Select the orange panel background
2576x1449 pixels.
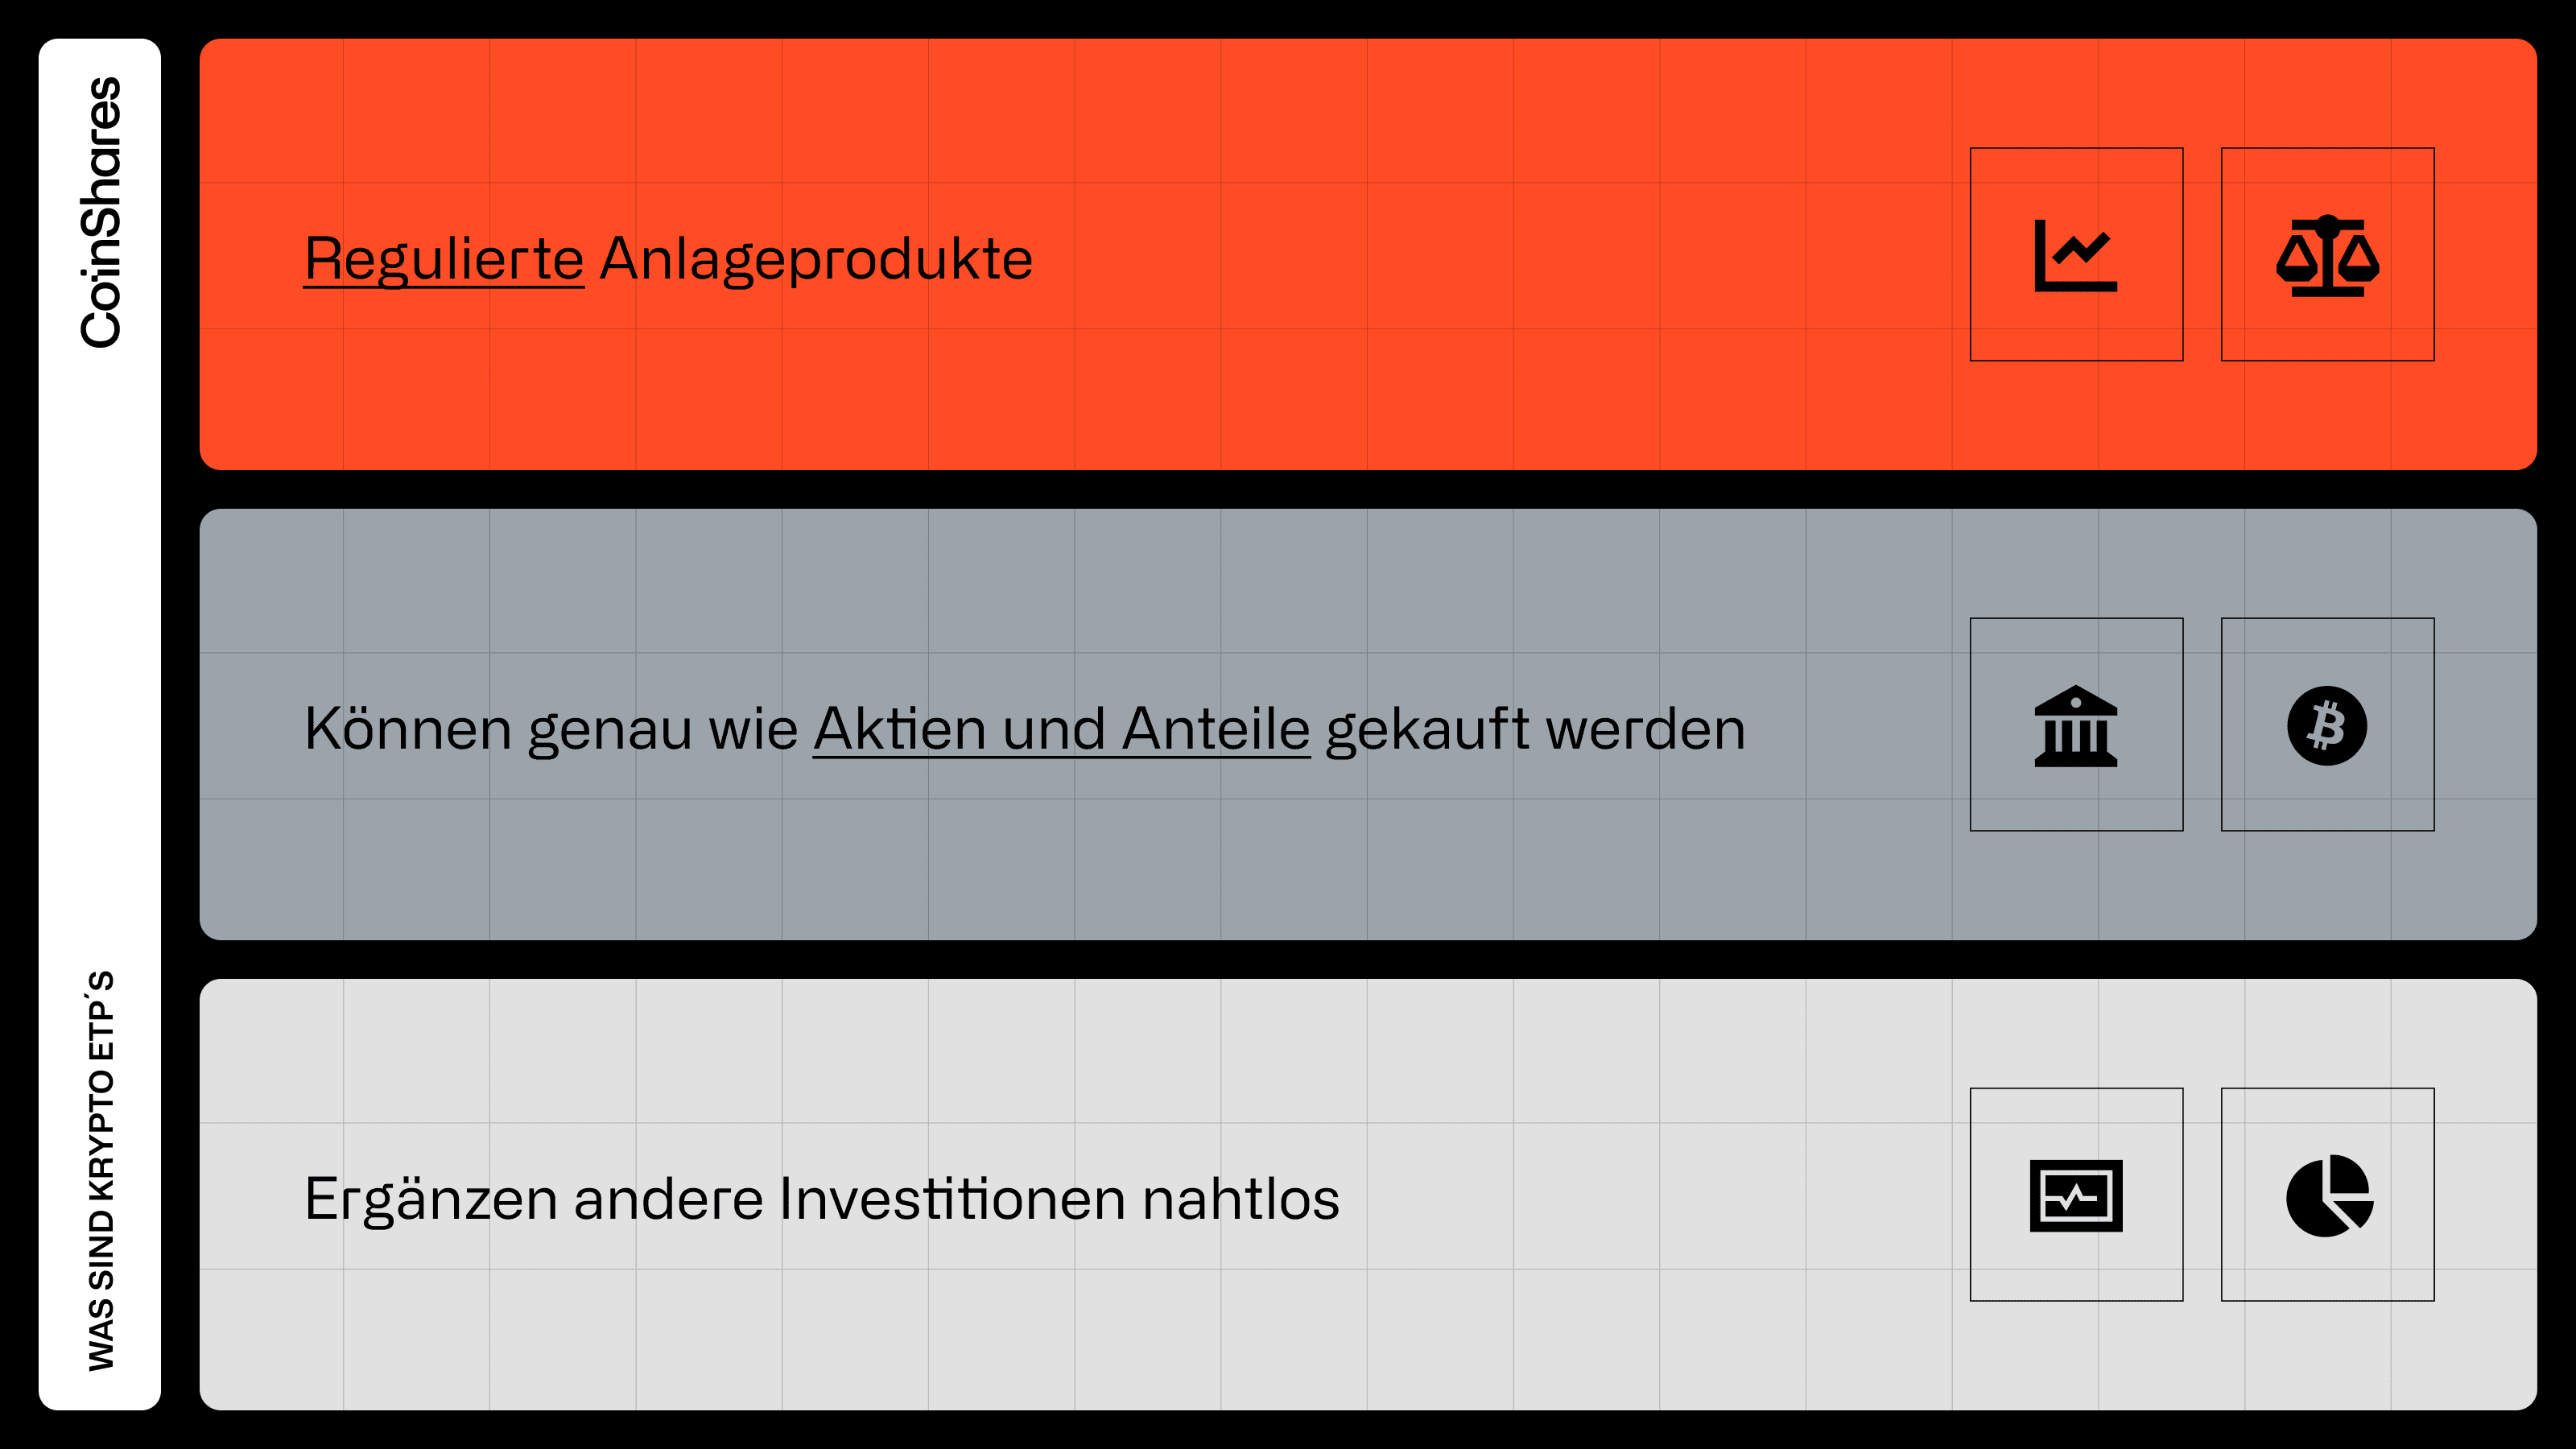click(x=1368, y=255)
